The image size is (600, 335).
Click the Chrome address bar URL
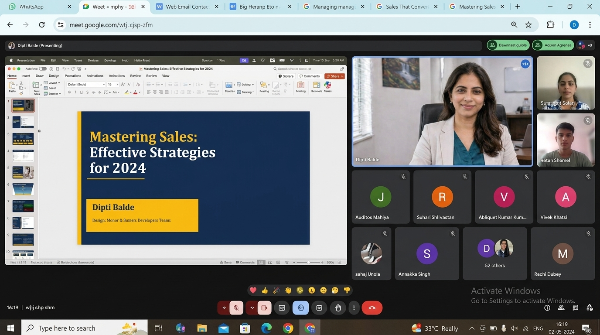pos(111,25)
